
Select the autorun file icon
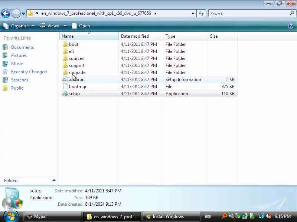[65, 80]
